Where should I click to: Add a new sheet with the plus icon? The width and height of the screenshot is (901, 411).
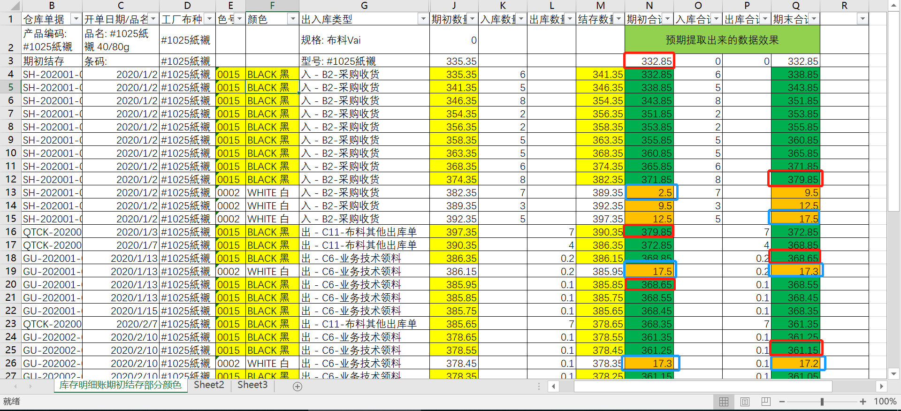(x=298, y=386)
